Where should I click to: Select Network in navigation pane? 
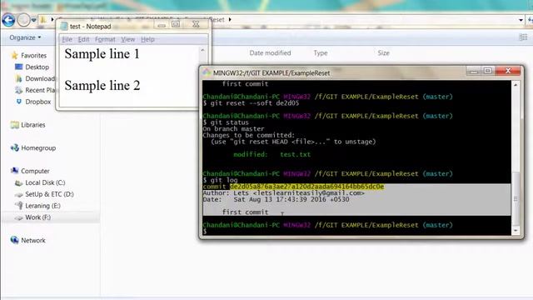coord(33,240)
